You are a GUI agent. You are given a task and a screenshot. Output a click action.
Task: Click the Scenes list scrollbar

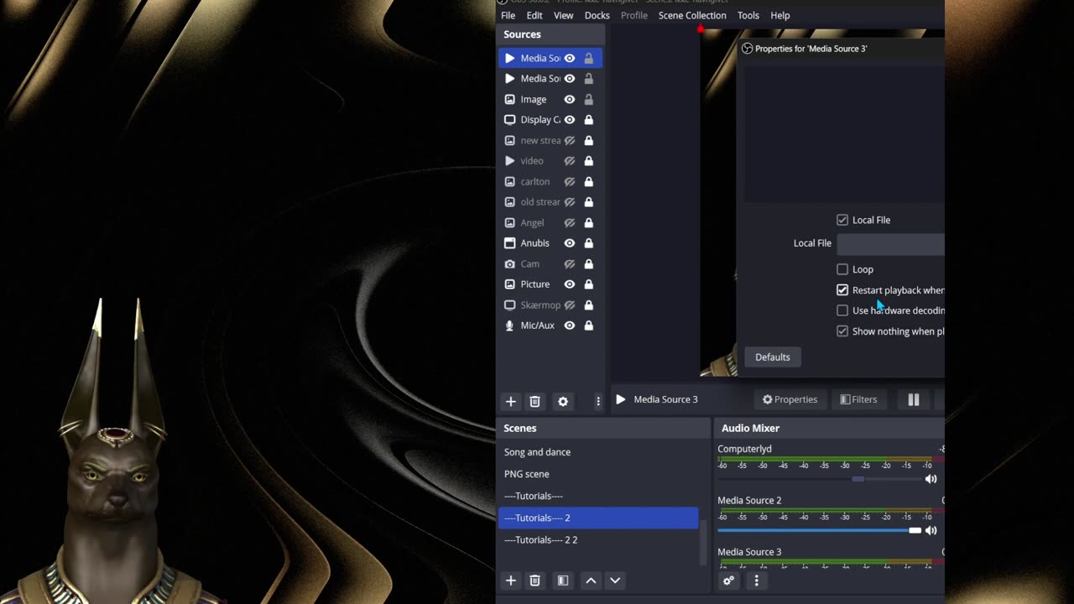pyautogui.click(x=703, y=542)
